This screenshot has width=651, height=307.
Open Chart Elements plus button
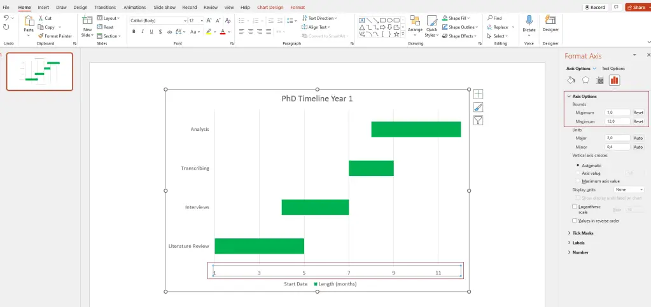pos(478,94)
